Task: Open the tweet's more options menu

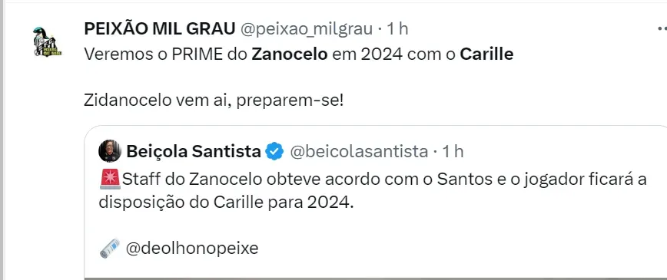Action: coord(662,29)
